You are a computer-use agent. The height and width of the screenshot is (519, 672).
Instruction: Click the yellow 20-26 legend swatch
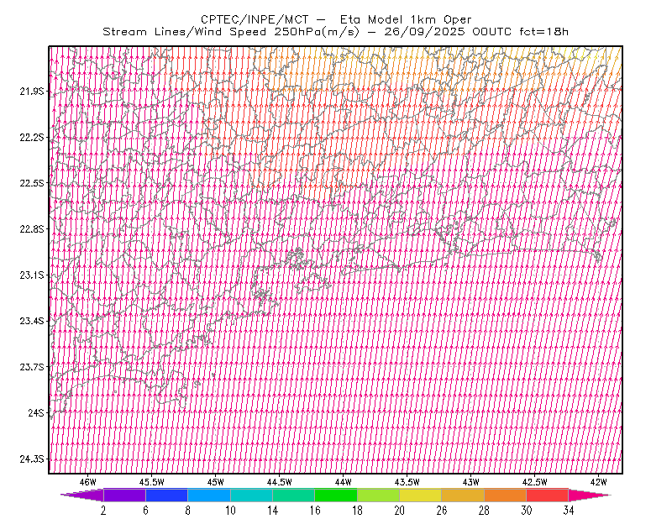click(421, 495)
